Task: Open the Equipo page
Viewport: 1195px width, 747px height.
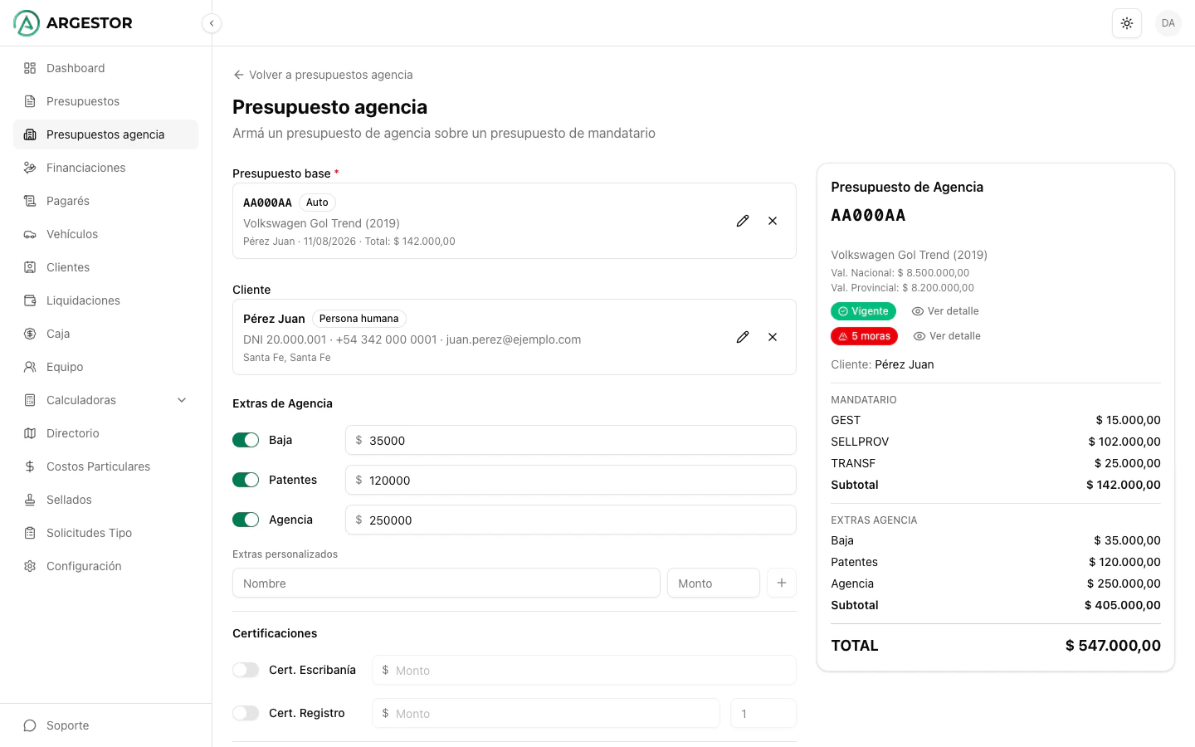Action: [x=105, y=367]
